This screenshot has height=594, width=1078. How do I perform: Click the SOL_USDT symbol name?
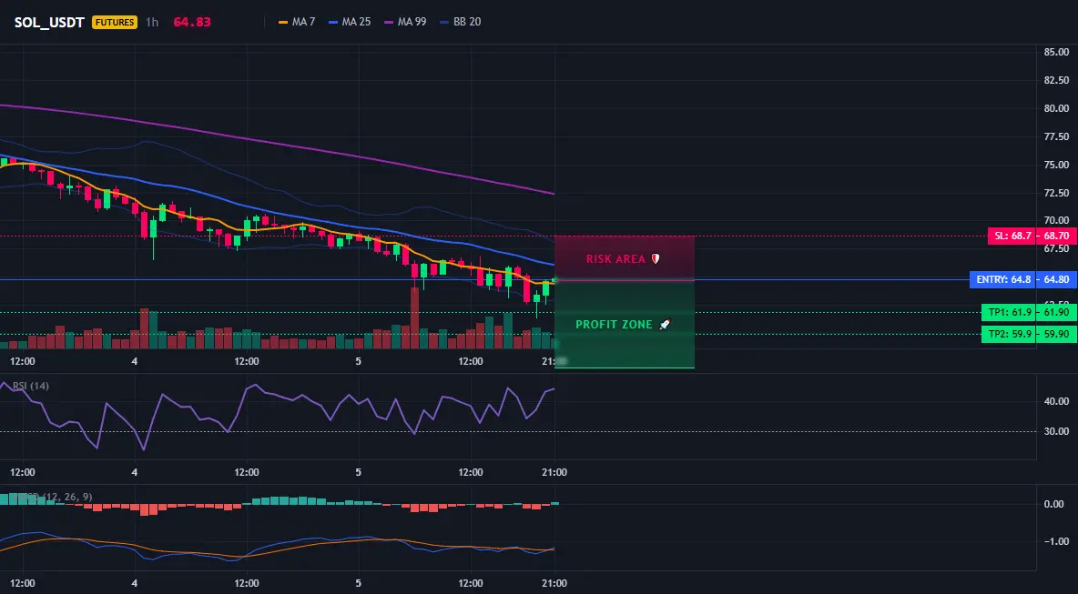[x=49, y=22]
